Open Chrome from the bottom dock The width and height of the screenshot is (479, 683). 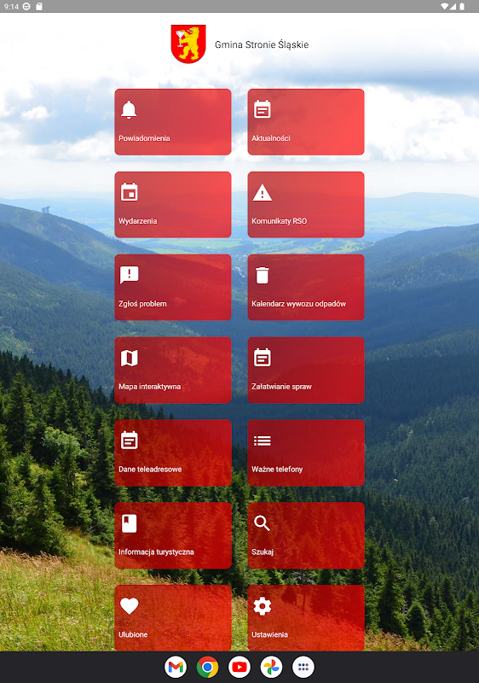207,667
